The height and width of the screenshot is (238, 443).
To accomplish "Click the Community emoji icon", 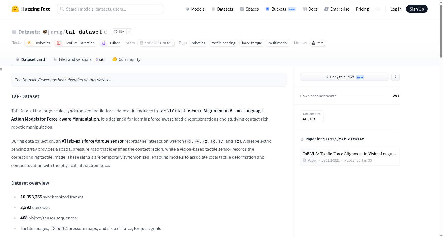I will 115,59.
